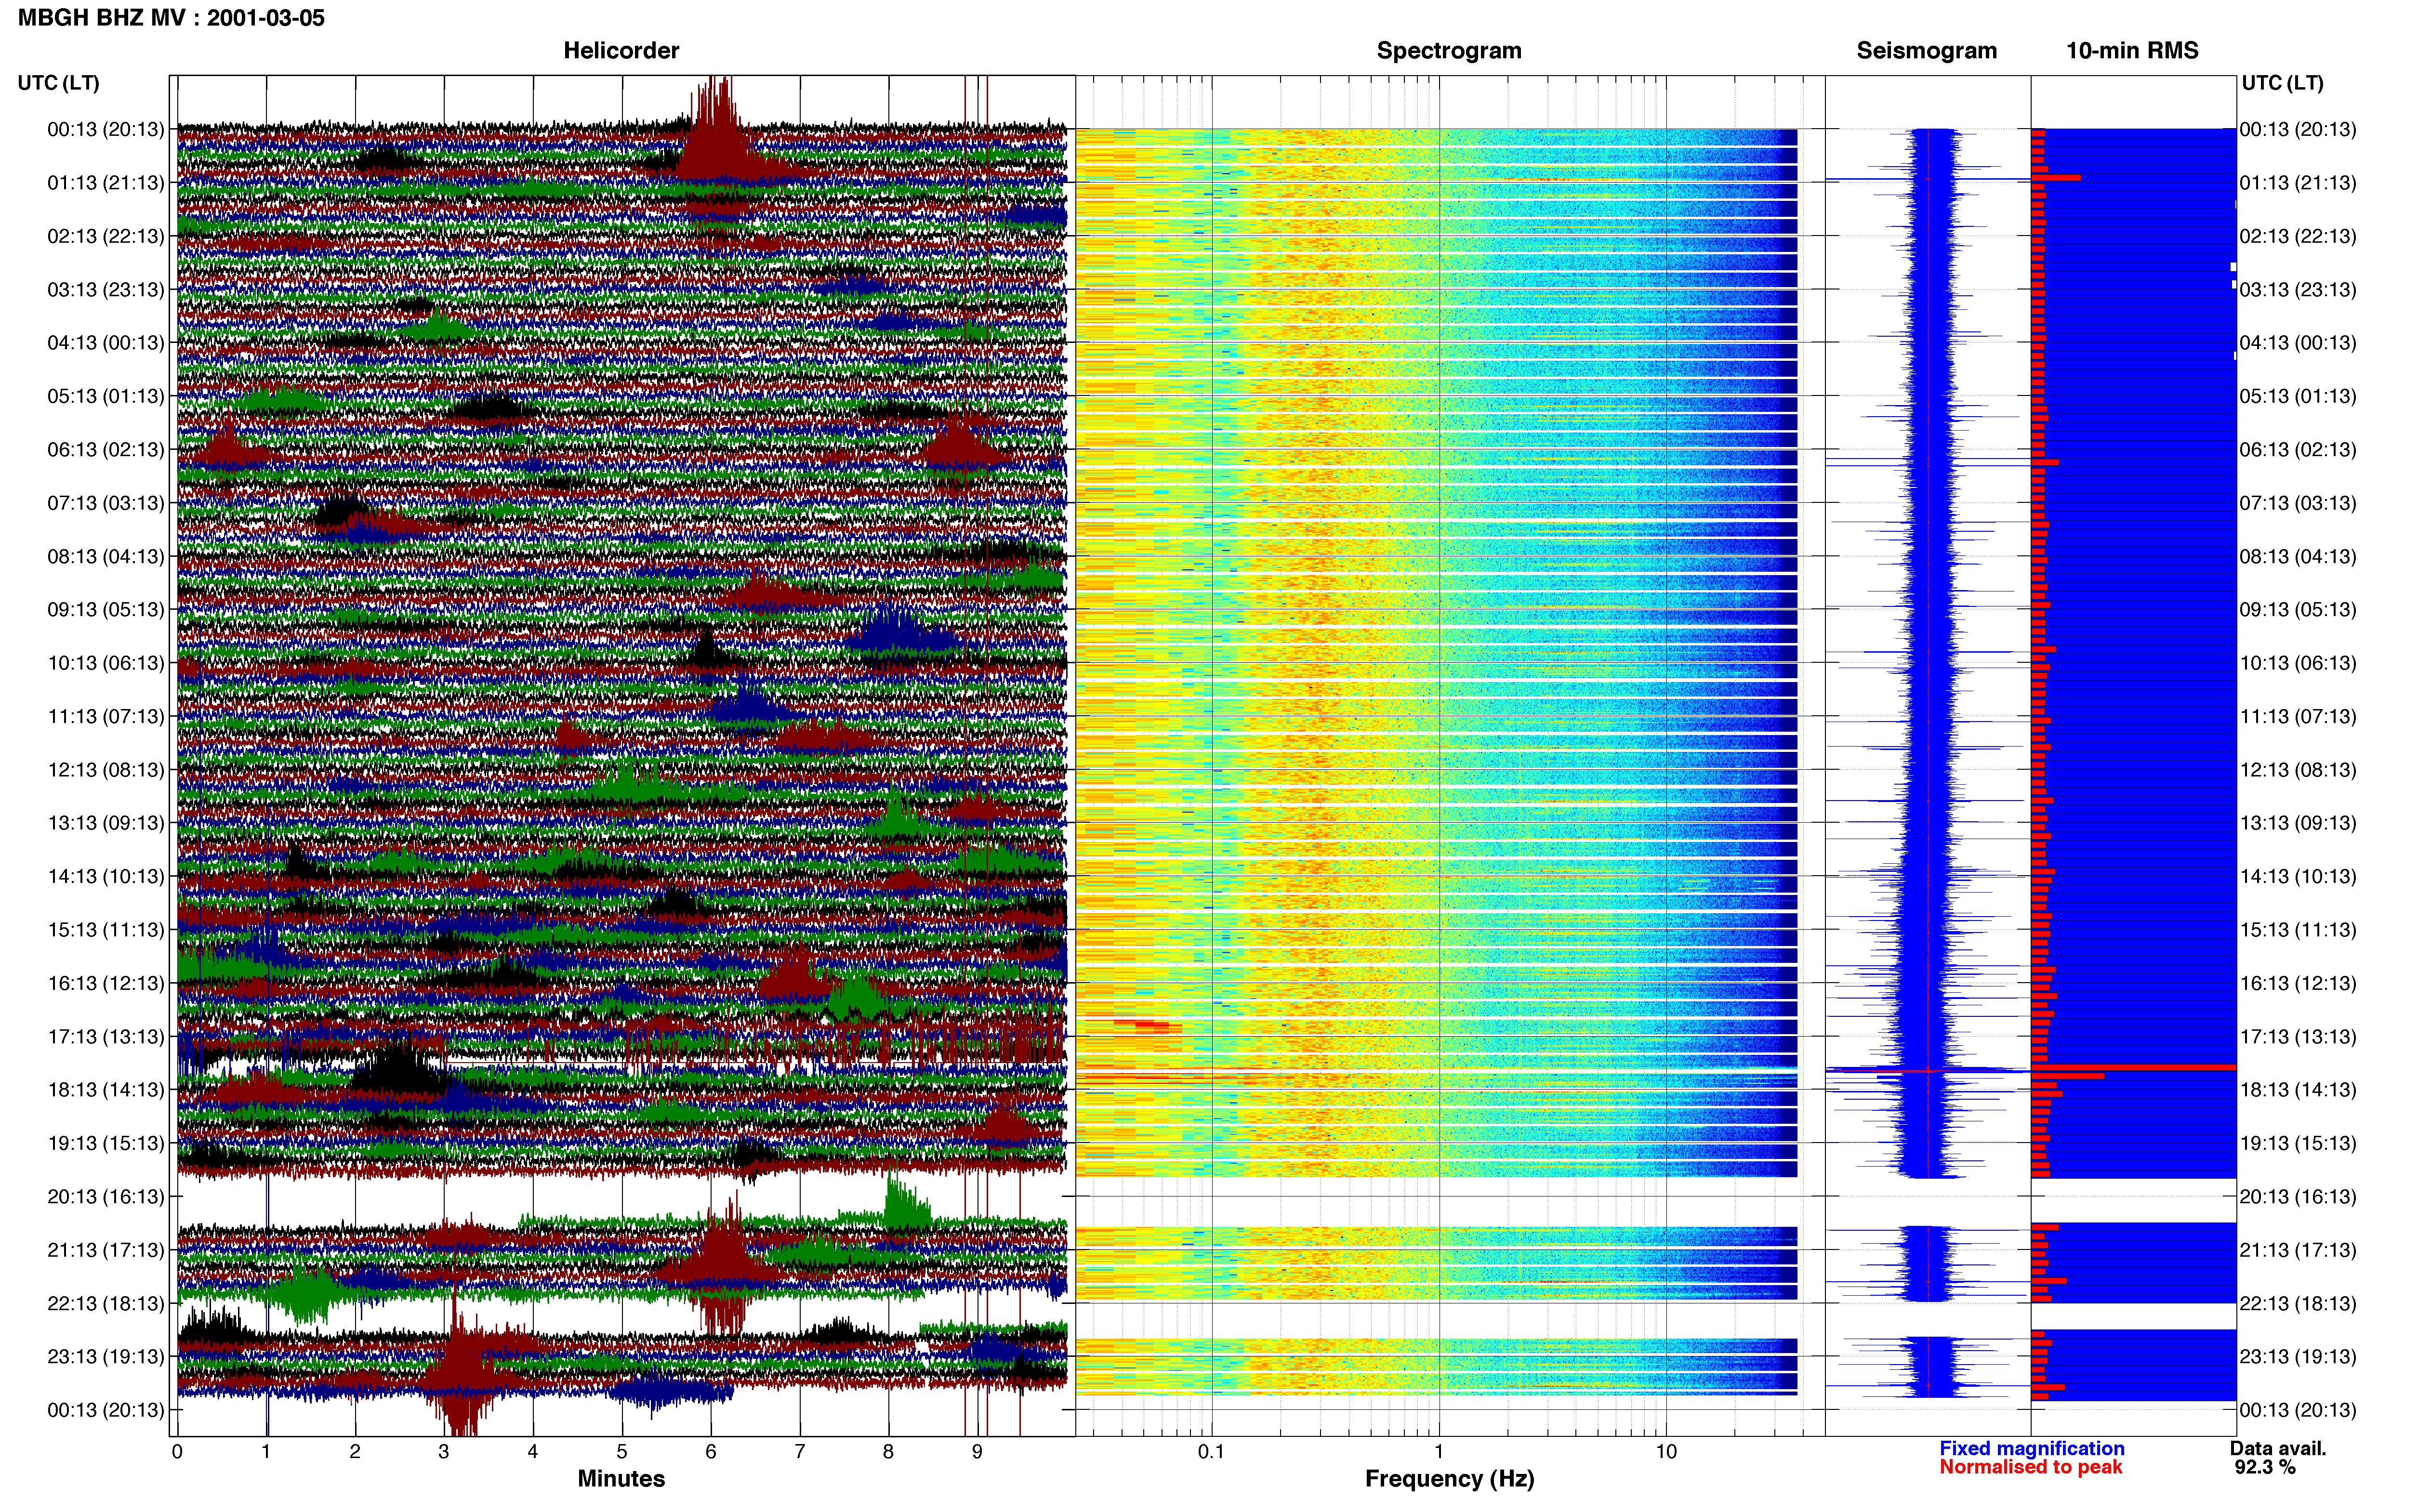
Task: Click right-axis time label '15:13 (11:13)'
Action: click(2298, 930)
